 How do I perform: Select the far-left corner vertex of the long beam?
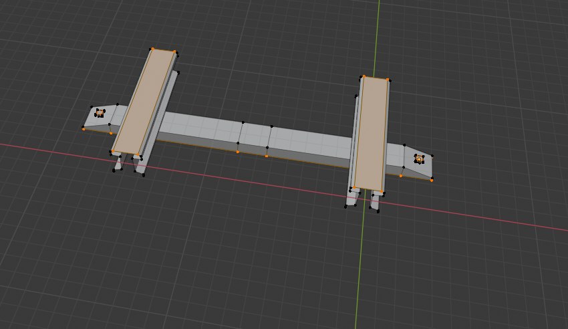[84, 128]
